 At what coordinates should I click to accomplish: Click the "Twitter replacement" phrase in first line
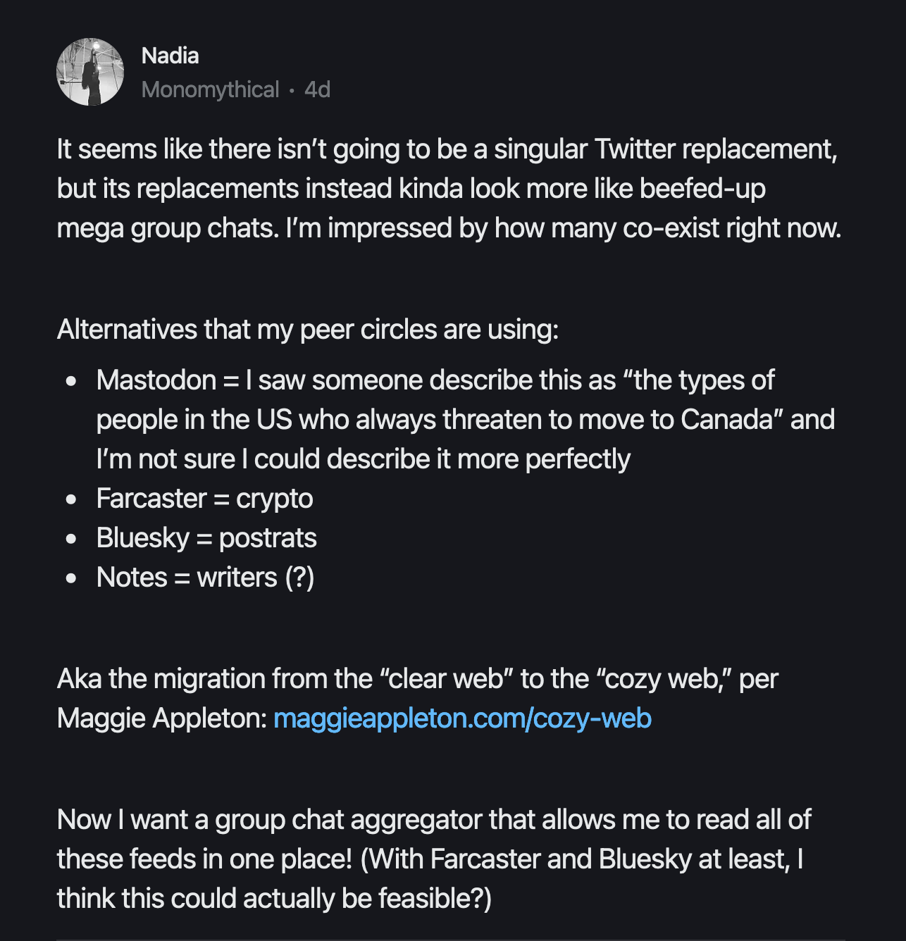coord(716,149)
